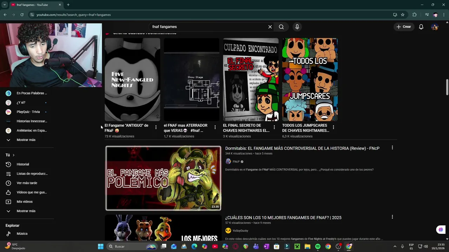Go back in browser history
Viewport: 449px width, 252px height.
pos(5,15)
